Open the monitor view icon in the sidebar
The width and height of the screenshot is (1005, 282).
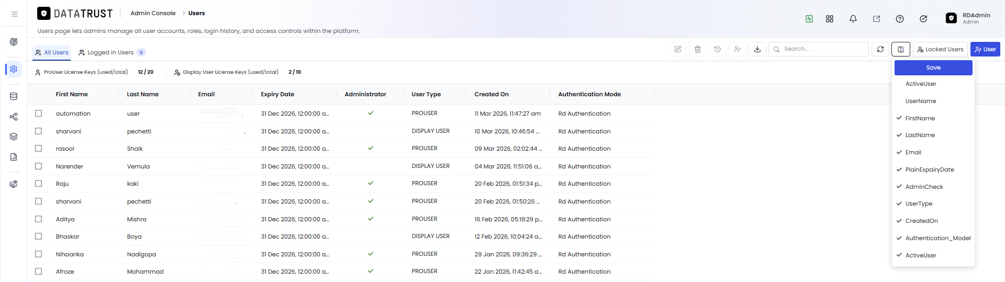(14, 184)
